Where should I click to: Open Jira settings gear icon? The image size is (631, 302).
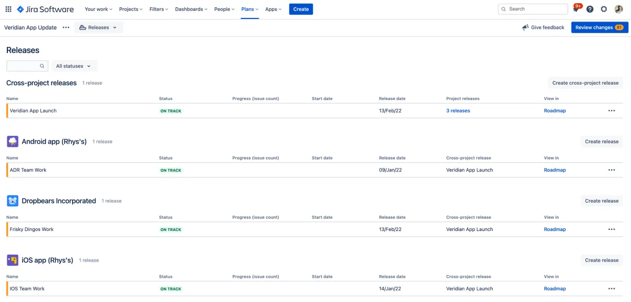click(x=604, y=9)
